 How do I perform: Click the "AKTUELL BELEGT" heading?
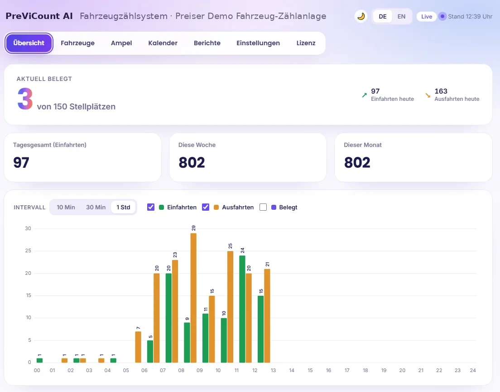pyautogui.click(x=44, y=79)
